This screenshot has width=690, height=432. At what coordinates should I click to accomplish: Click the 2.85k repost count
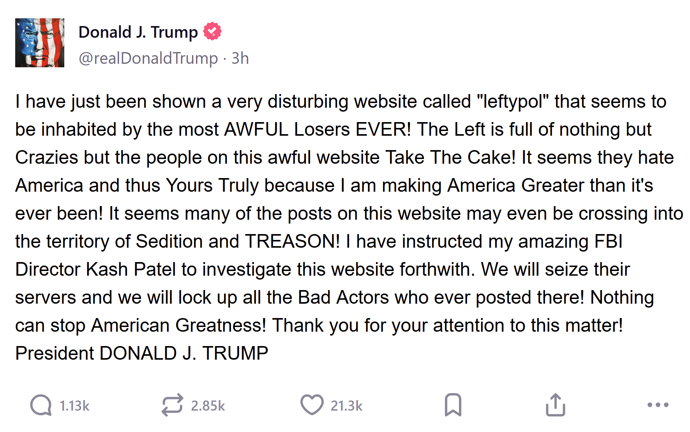[x=208, y=406]
